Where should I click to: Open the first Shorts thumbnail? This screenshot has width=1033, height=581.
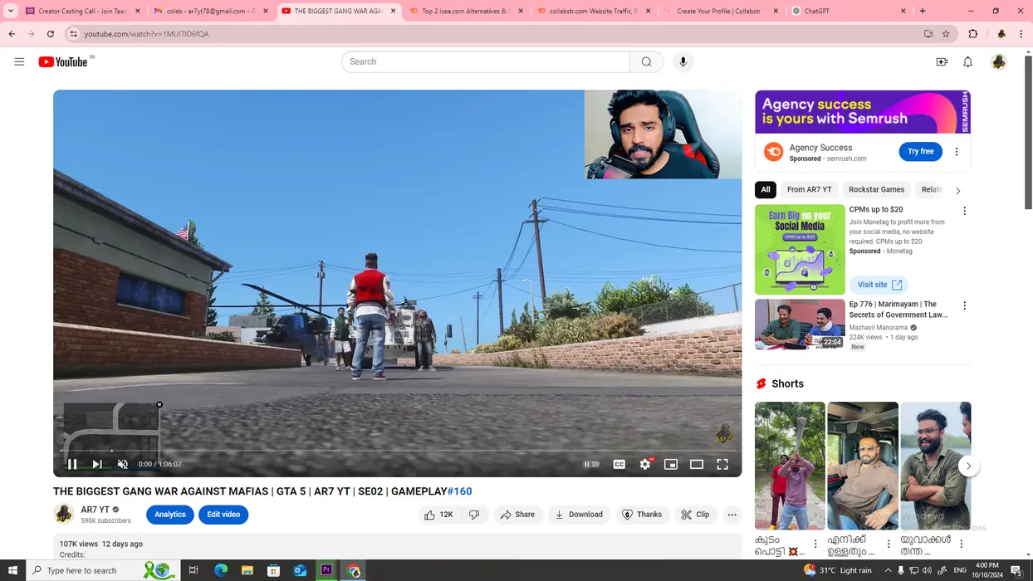(790, 466)
